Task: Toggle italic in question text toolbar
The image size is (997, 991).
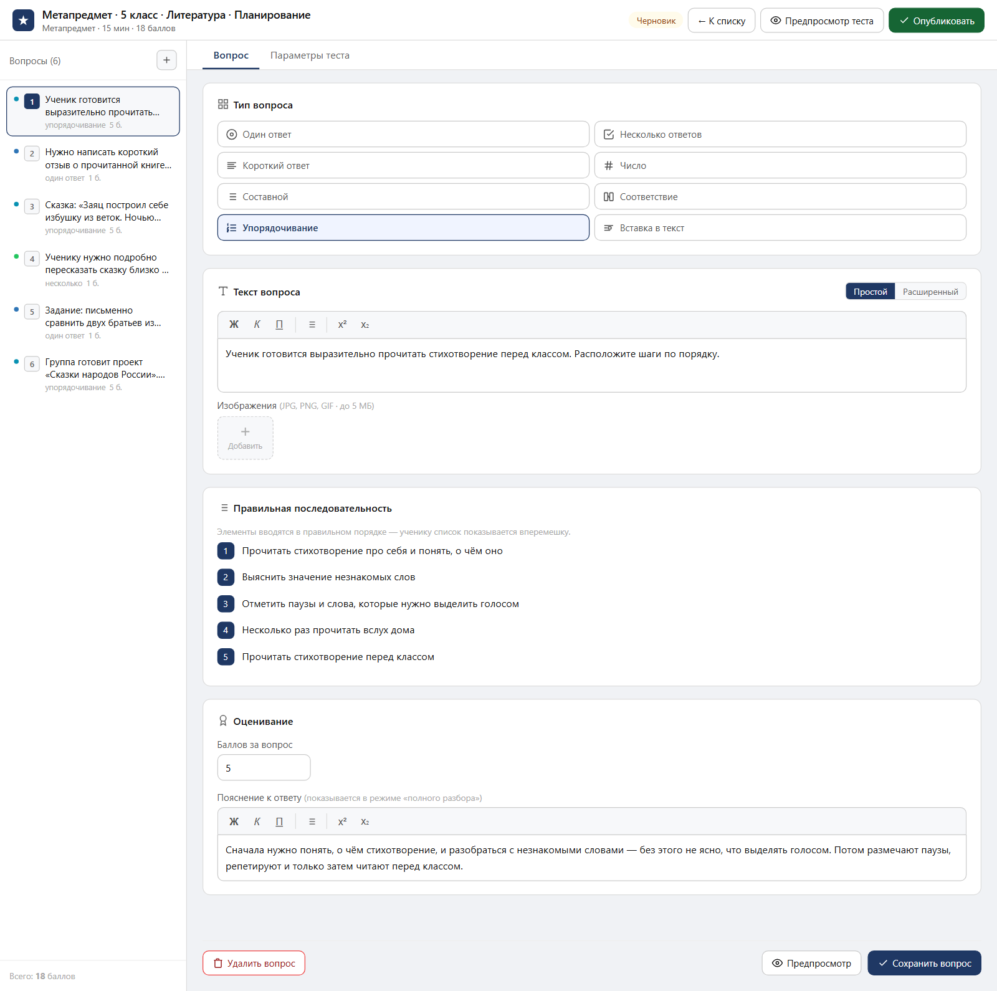Action: 257,325
